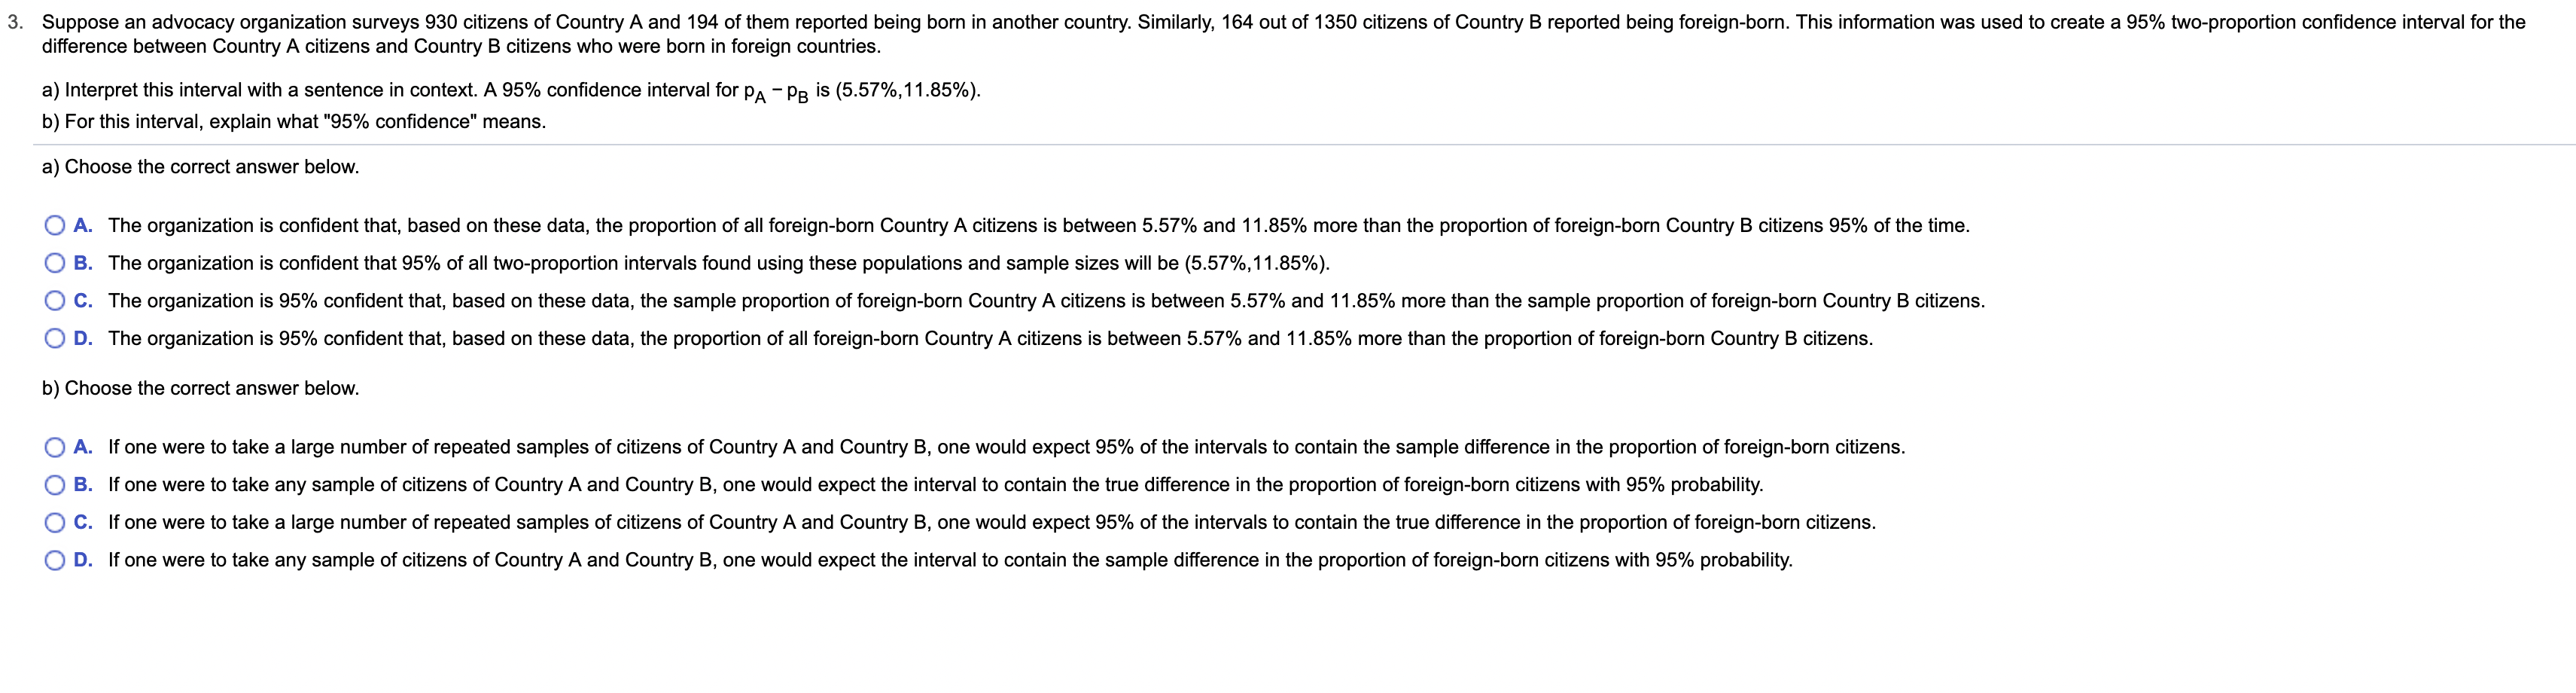This screenshot has height=693, width=2576.
Task: Click the 'a) Choose the correct answer below' heading
Action: pyautogui.click(x=200, y=166)
